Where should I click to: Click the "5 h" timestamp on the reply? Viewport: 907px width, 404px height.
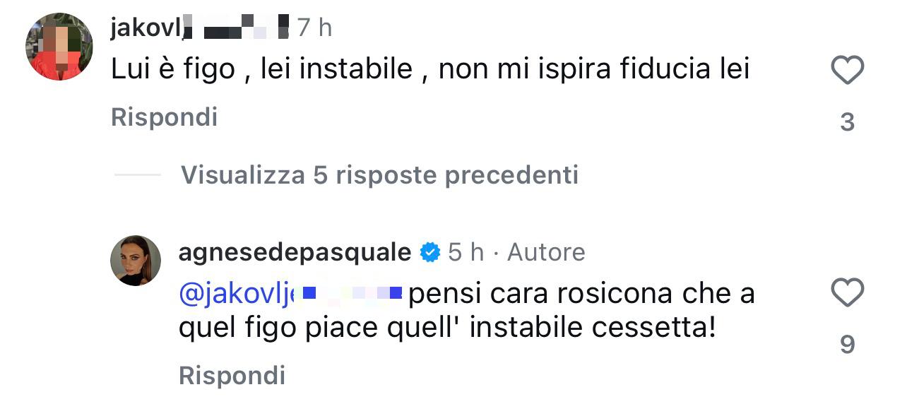coord(466,252)
